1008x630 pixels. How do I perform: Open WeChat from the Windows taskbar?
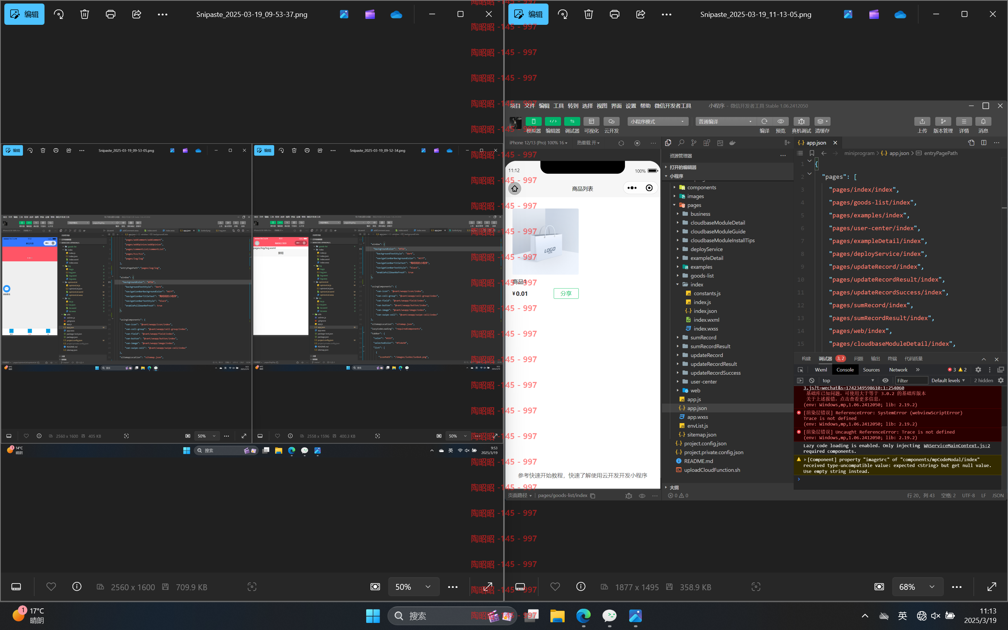pos(610,615)
